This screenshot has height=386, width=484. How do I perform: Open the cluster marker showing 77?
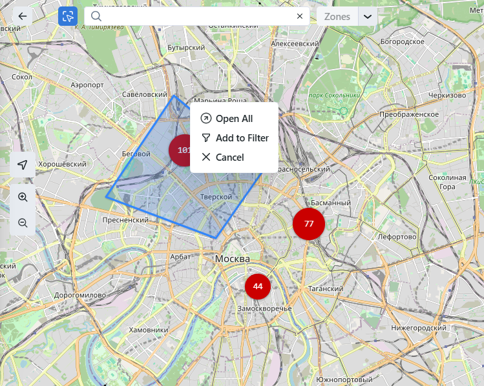tap(309, 224)
